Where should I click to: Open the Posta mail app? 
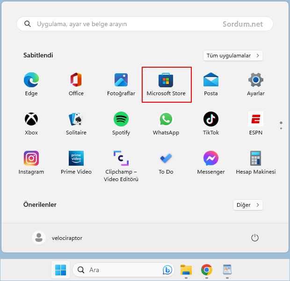pos(211,84)
